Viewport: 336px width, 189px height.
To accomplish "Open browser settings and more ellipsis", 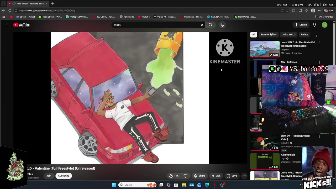I will (319, 10).
